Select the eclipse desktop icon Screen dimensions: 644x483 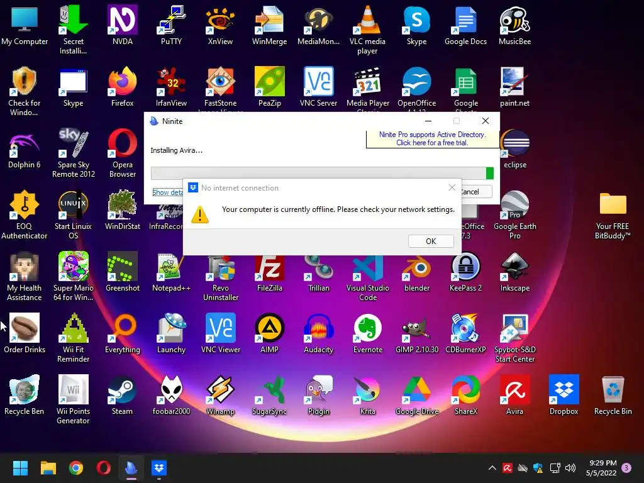click(514, 148)
